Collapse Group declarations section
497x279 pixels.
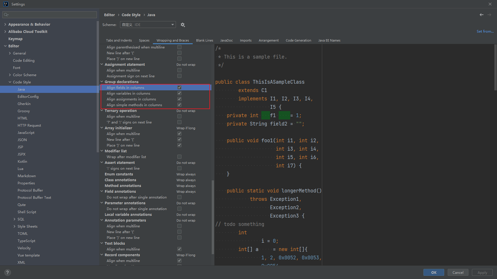click(x=102, y=82)
